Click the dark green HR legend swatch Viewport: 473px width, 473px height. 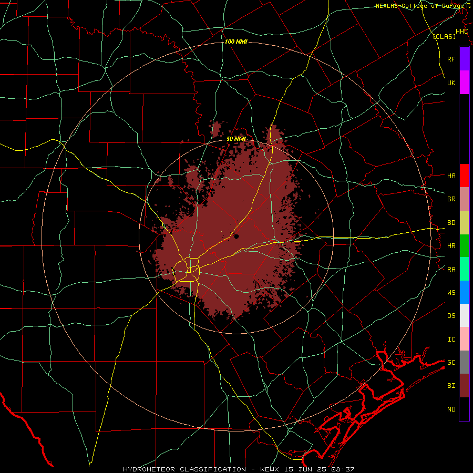coord(464,246)
